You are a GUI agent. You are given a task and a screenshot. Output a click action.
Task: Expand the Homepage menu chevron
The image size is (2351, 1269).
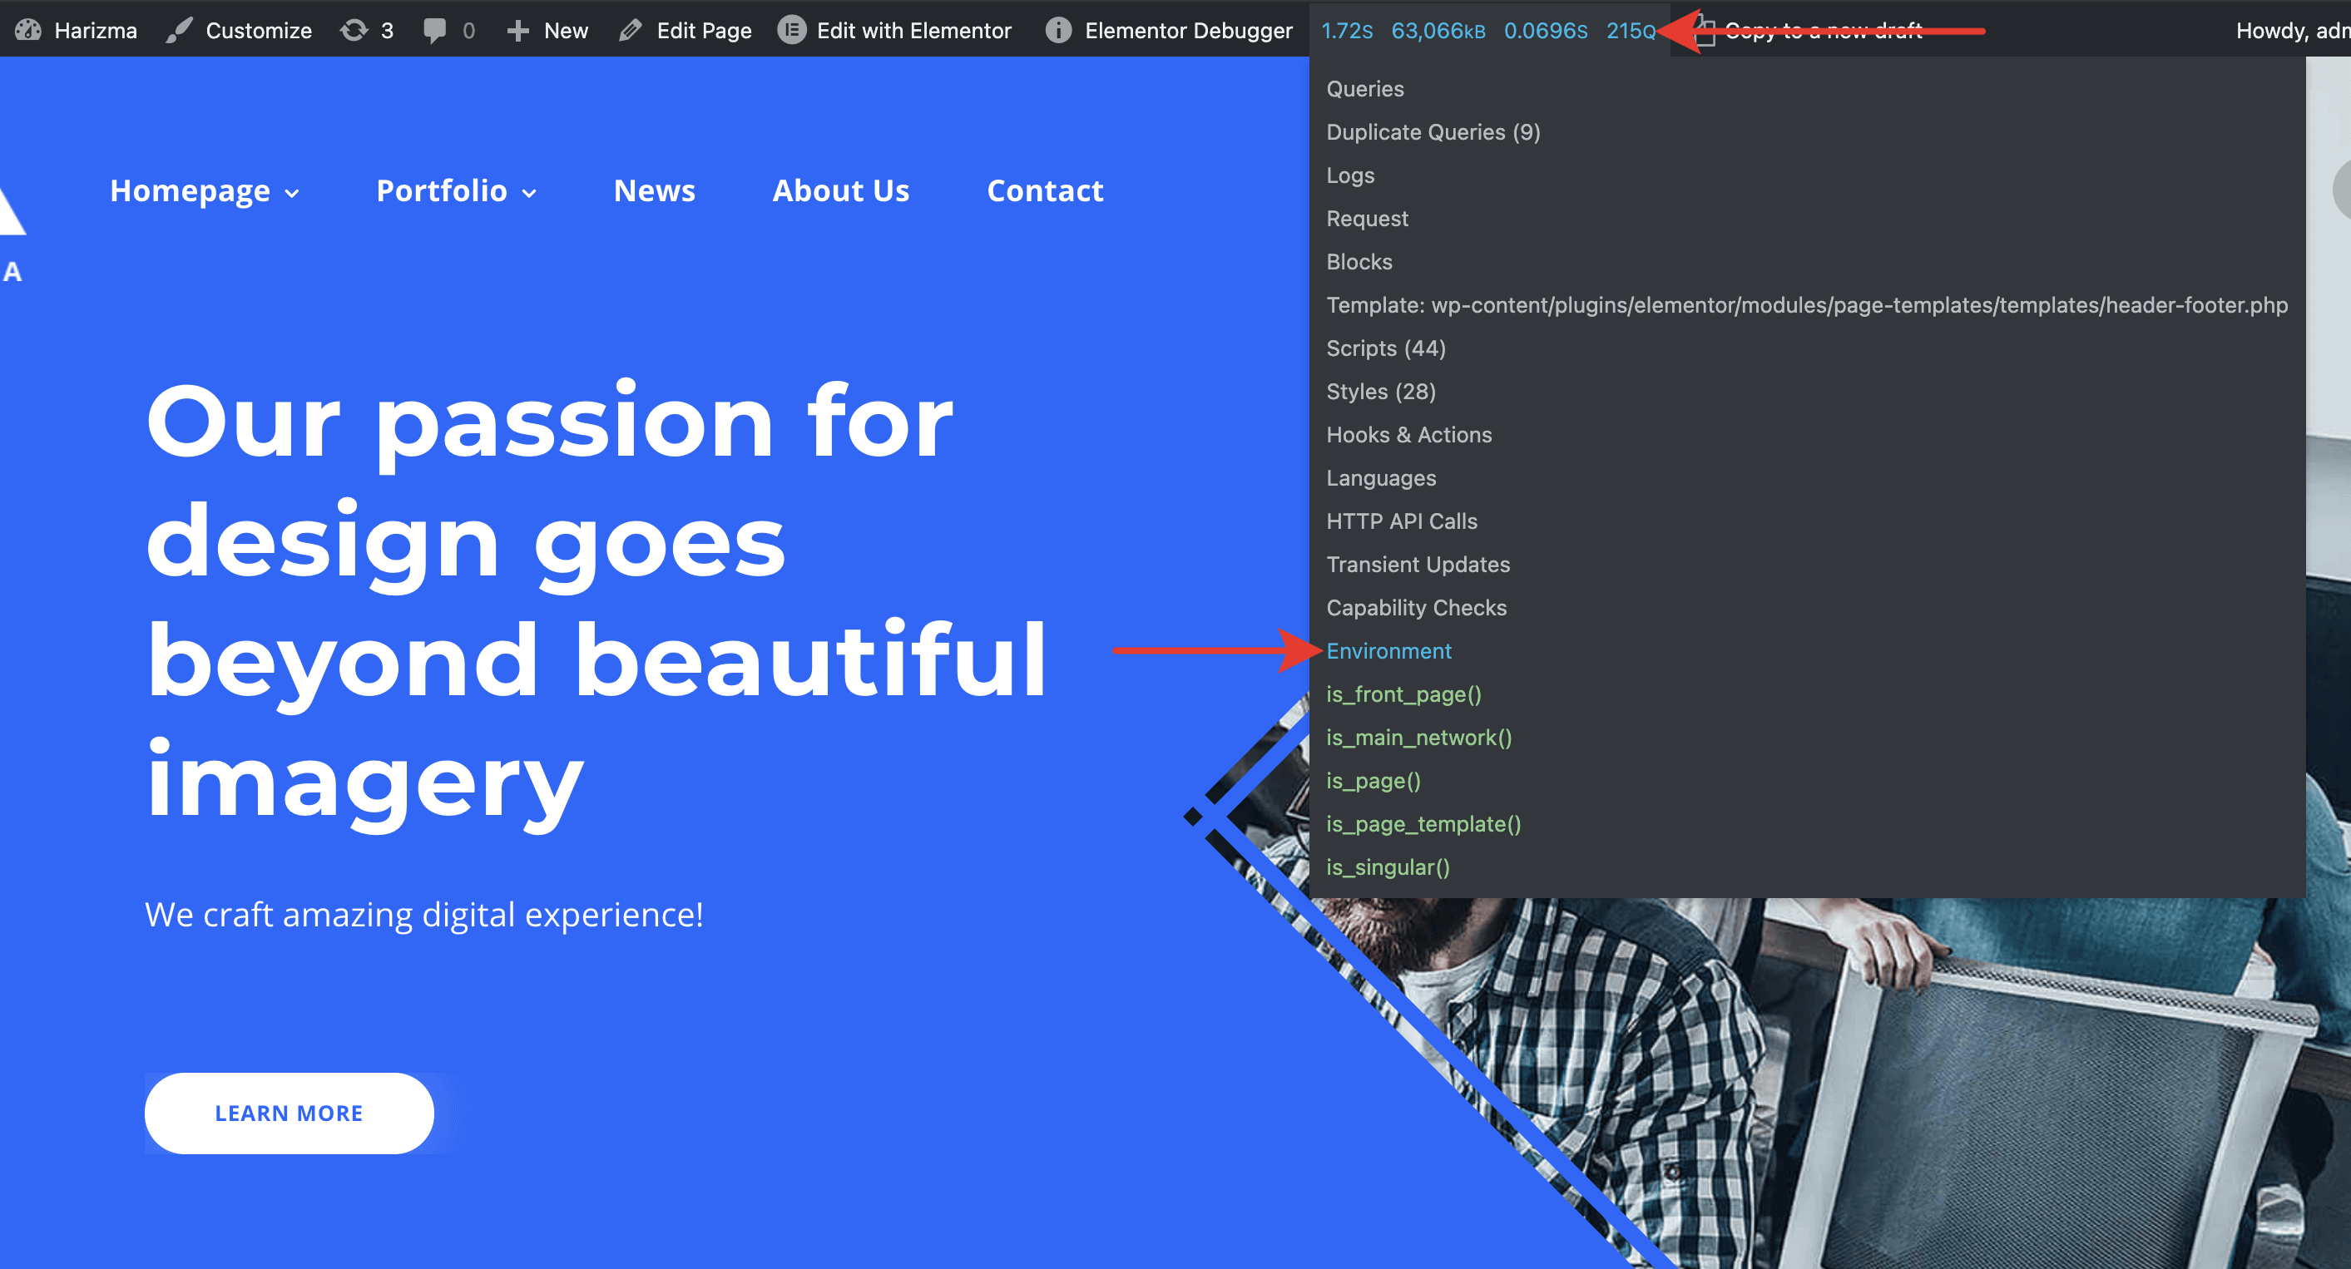(x=292, y=192)
